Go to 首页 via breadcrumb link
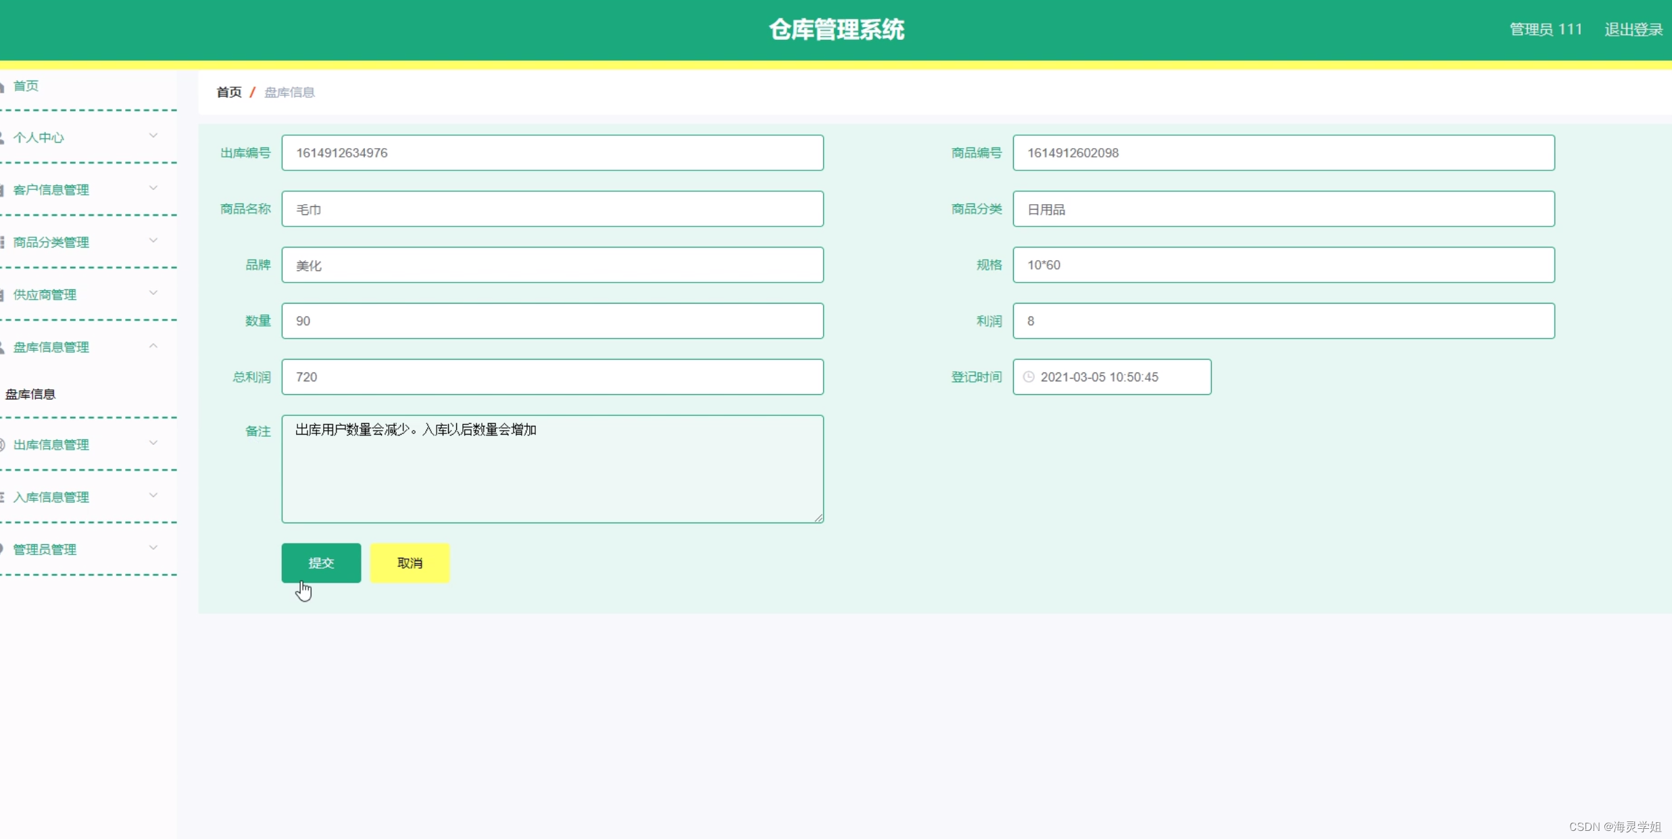 [229, 92]
